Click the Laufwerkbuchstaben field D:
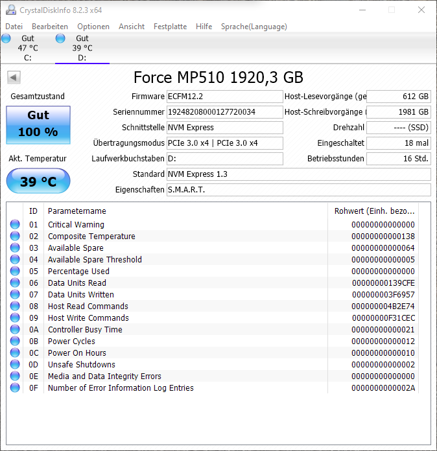 [225, 159]
